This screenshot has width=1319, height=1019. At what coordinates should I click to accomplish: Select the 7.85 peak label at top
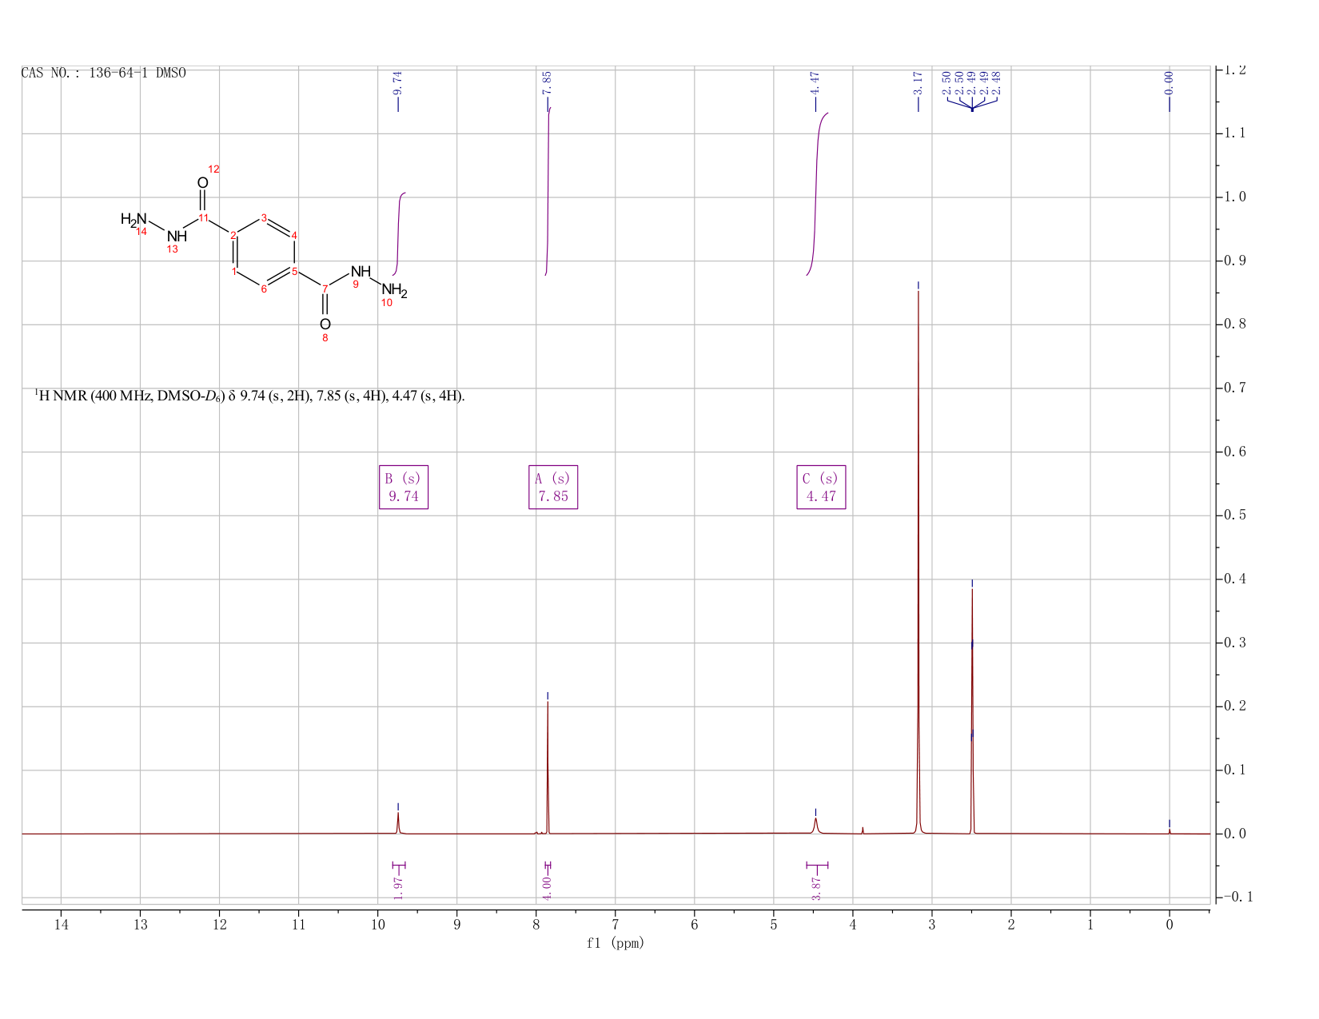click(548, 83)
